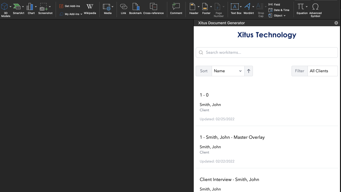Close the Xitus Document Generator pane
The image size is (341, 192).
[x=336, y=23]
